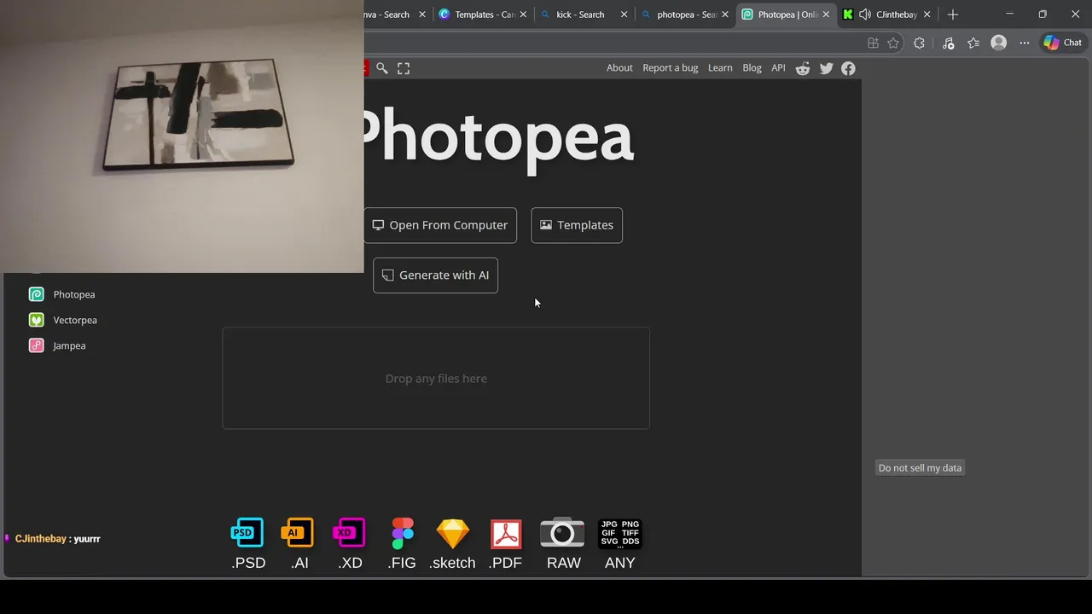The image size is (1092, 614).
Task: Click Vectorpea app icon in sidebar
Action: (x=36, y=320)
